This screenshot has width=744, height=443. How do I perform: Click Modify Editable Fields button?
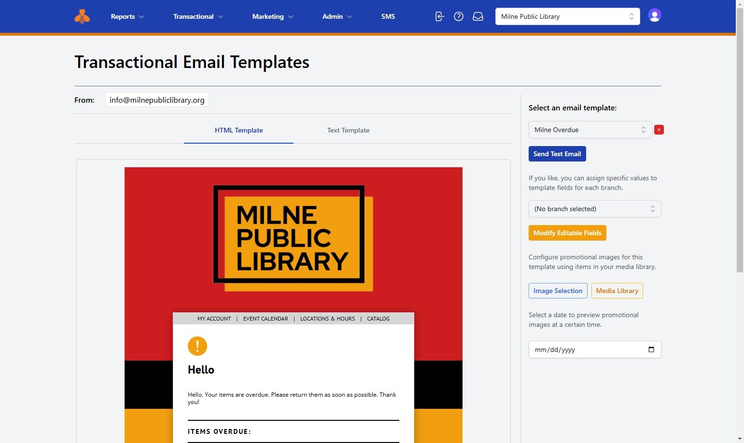coord(567,233)
